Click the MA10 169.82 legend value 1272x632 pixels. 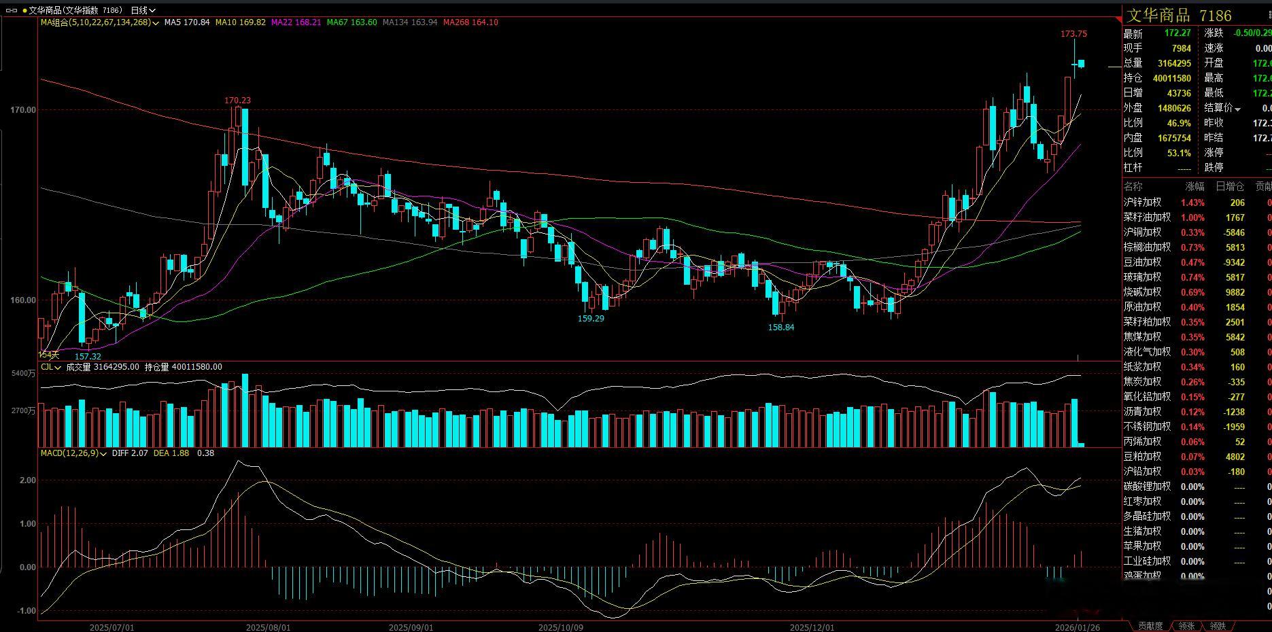[241, 22]
